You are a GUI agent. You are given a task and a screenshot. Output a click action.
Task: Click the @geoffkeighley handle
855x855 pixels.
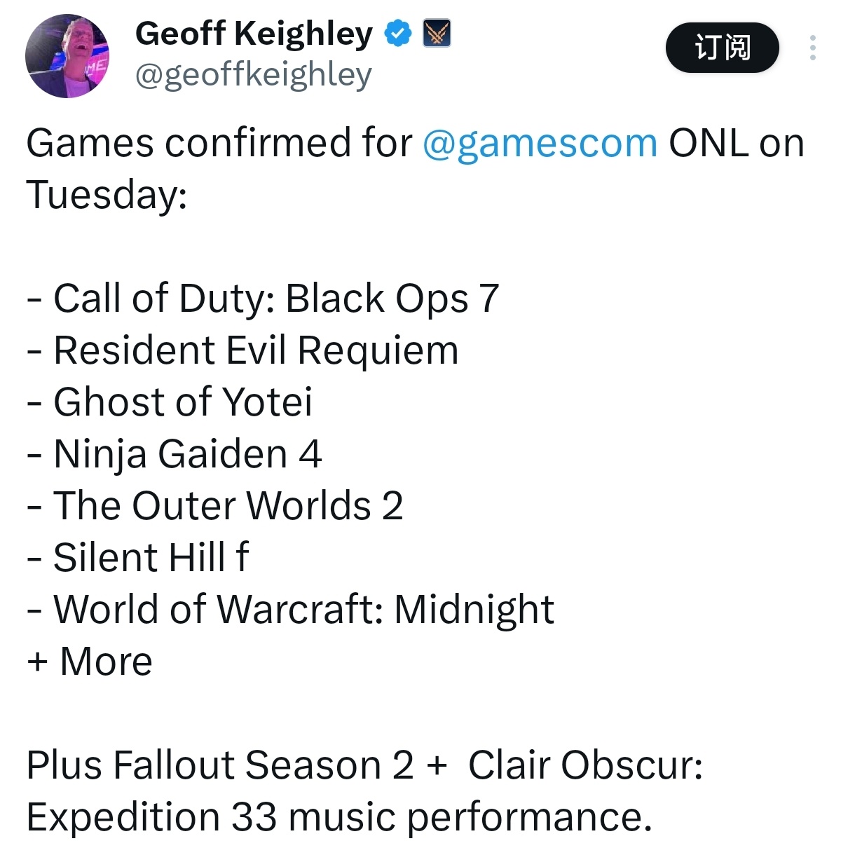[253, 75]
